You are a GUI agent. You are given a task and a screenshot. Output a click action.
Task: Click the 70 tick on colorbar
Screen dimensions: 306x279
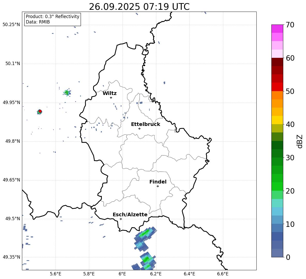coord(290,25)
